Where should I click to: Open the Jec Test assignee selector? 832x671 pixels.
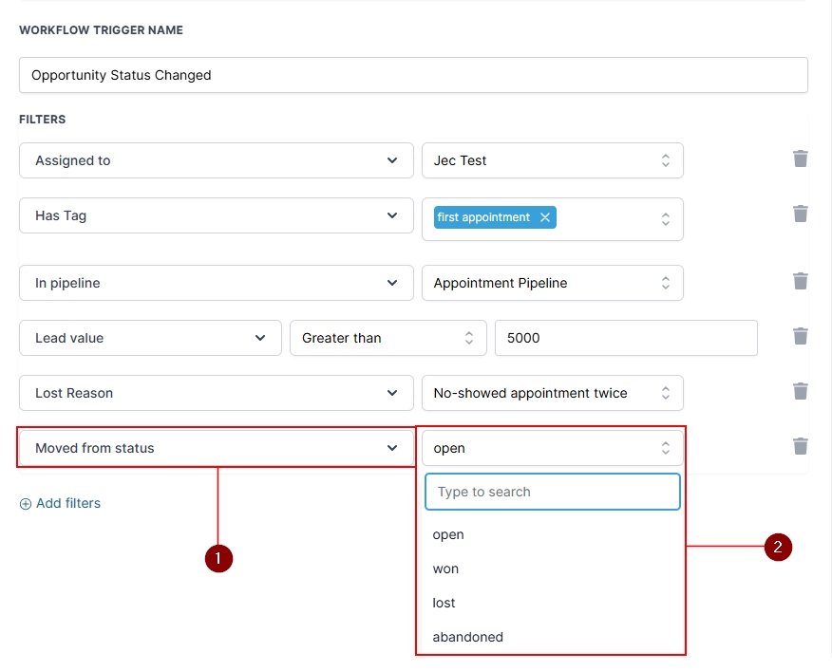[x=552, y=160]
